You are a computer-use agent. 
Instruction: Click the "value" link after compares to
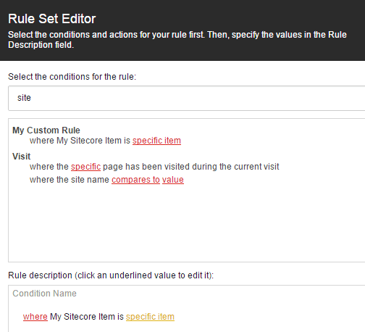coord(173,180)
